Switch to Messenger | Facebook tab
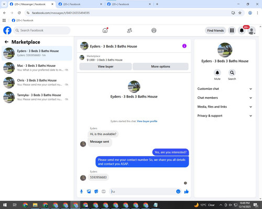The height and width of the screenshot is (209, 262). pyautogui.click(x=30, y=4)
